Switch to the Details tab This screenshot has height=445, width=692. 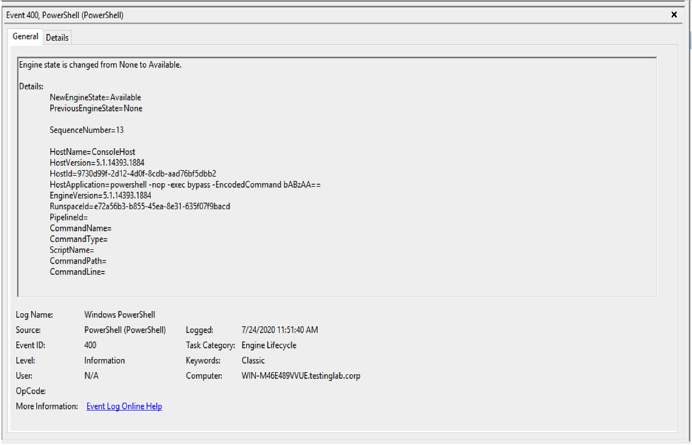(57, 37)
